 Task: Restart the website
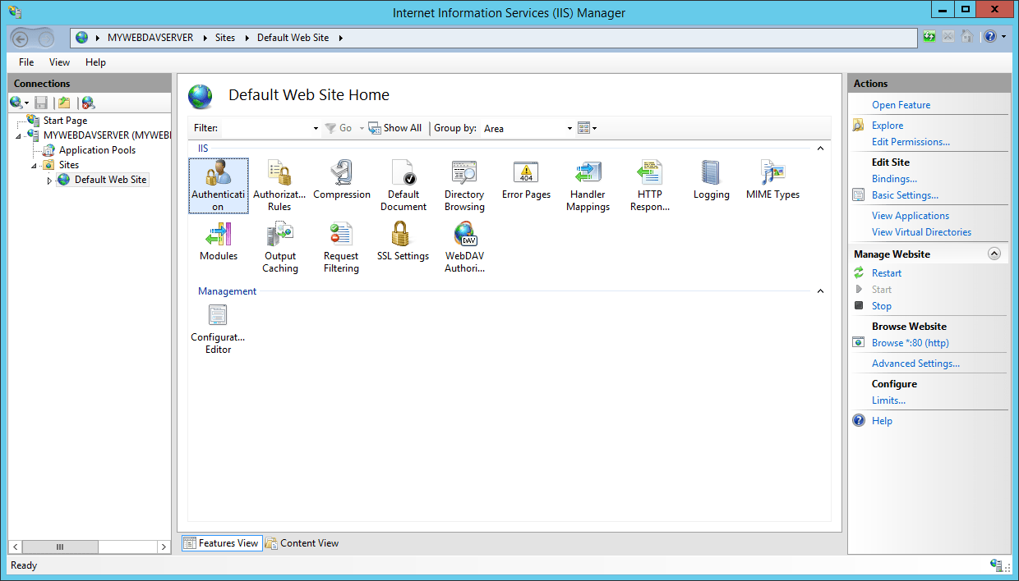[x=887, y=273]
